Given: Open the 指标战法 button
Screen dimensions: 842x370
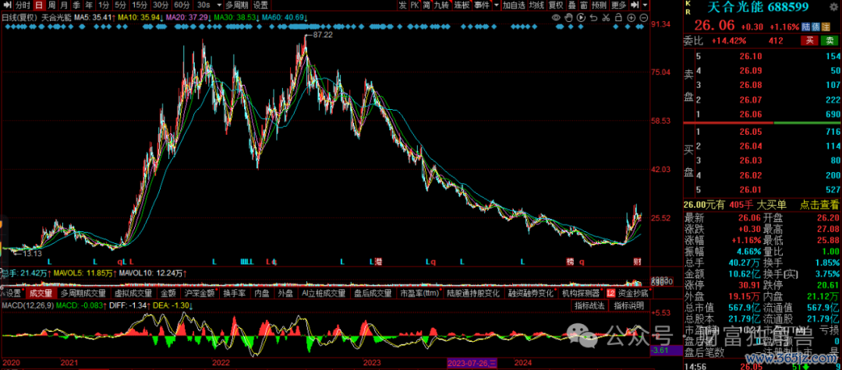Looking at the screenshot, I should tap(589, 305).
